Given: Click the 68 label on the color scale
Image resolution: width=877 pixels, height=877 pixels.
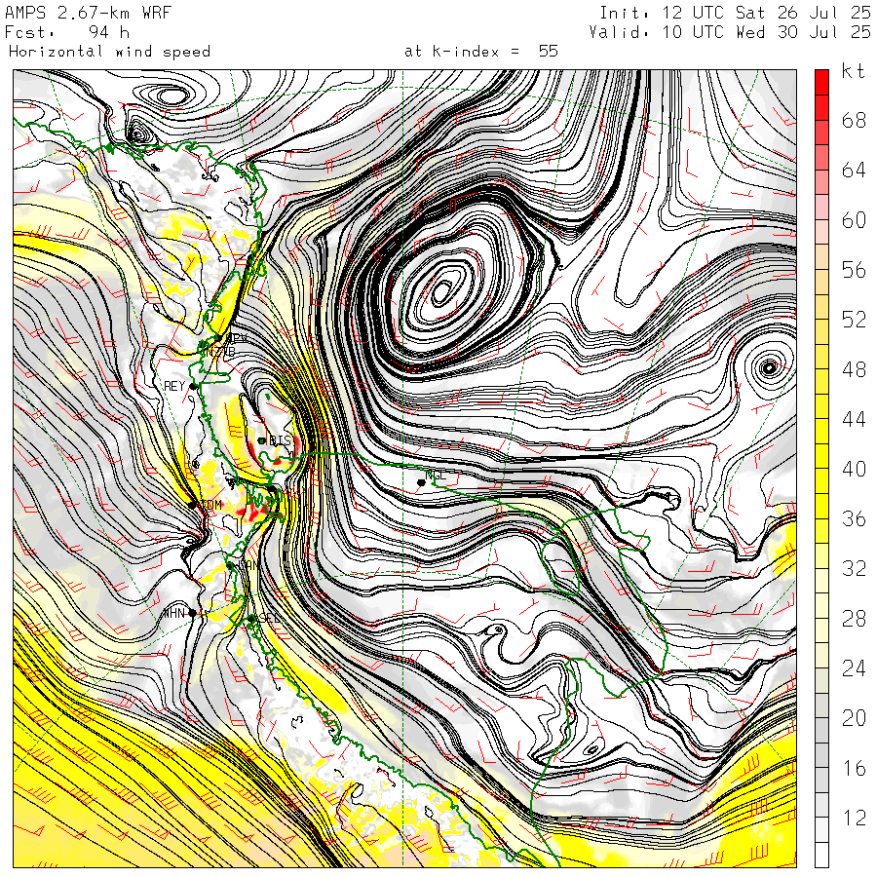Looking at the screenshot, I should point(854,120).
